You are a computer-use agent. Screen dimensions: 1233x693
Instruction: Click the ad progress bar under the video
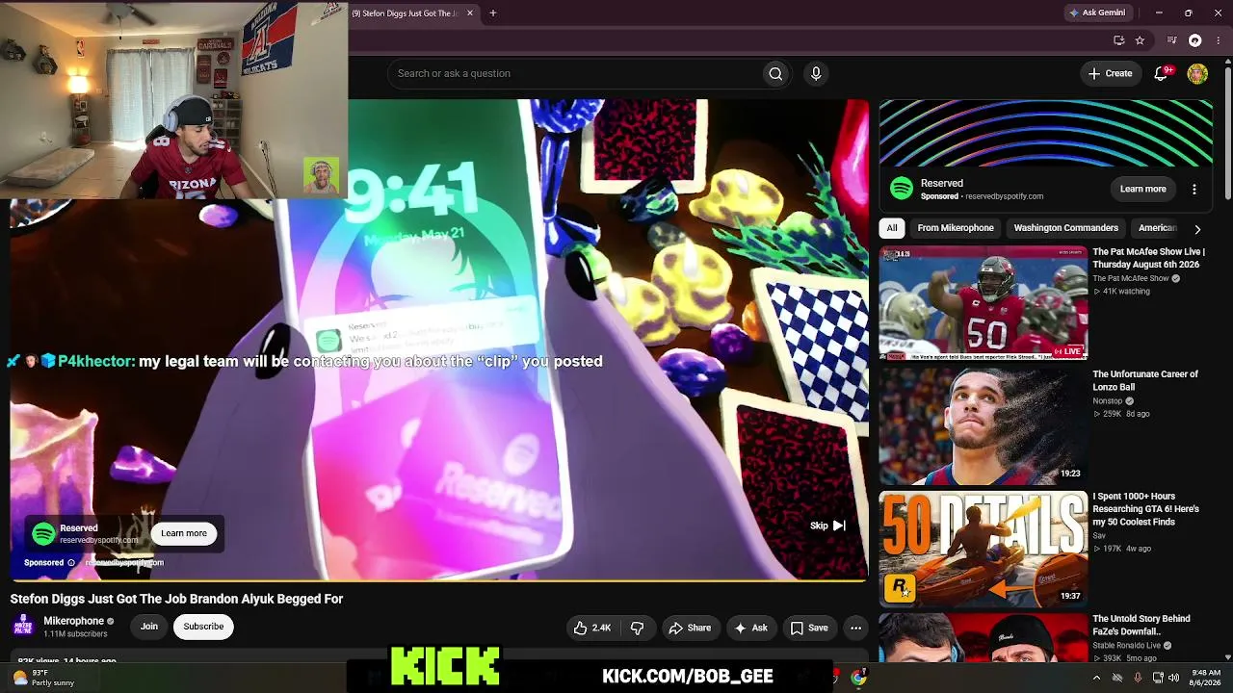(438, 580)
